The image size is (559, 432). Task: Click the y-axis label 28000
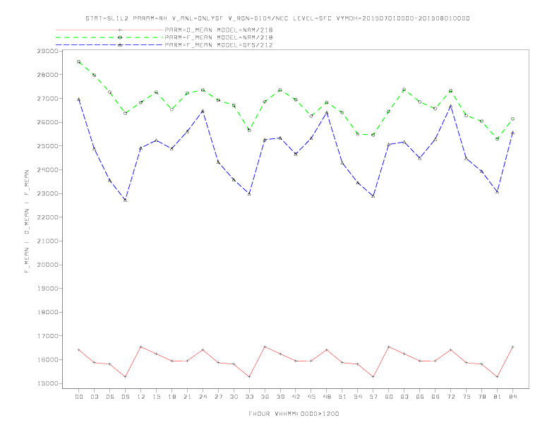(47, 75)
